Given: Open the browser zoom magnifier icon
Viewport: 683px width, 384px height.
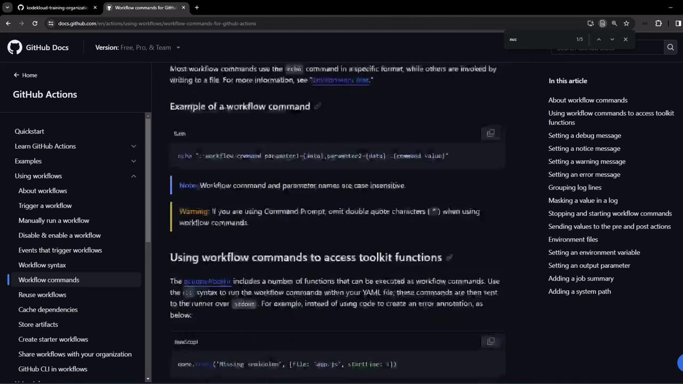Looking at the screenshot, I should click(614, 23).
